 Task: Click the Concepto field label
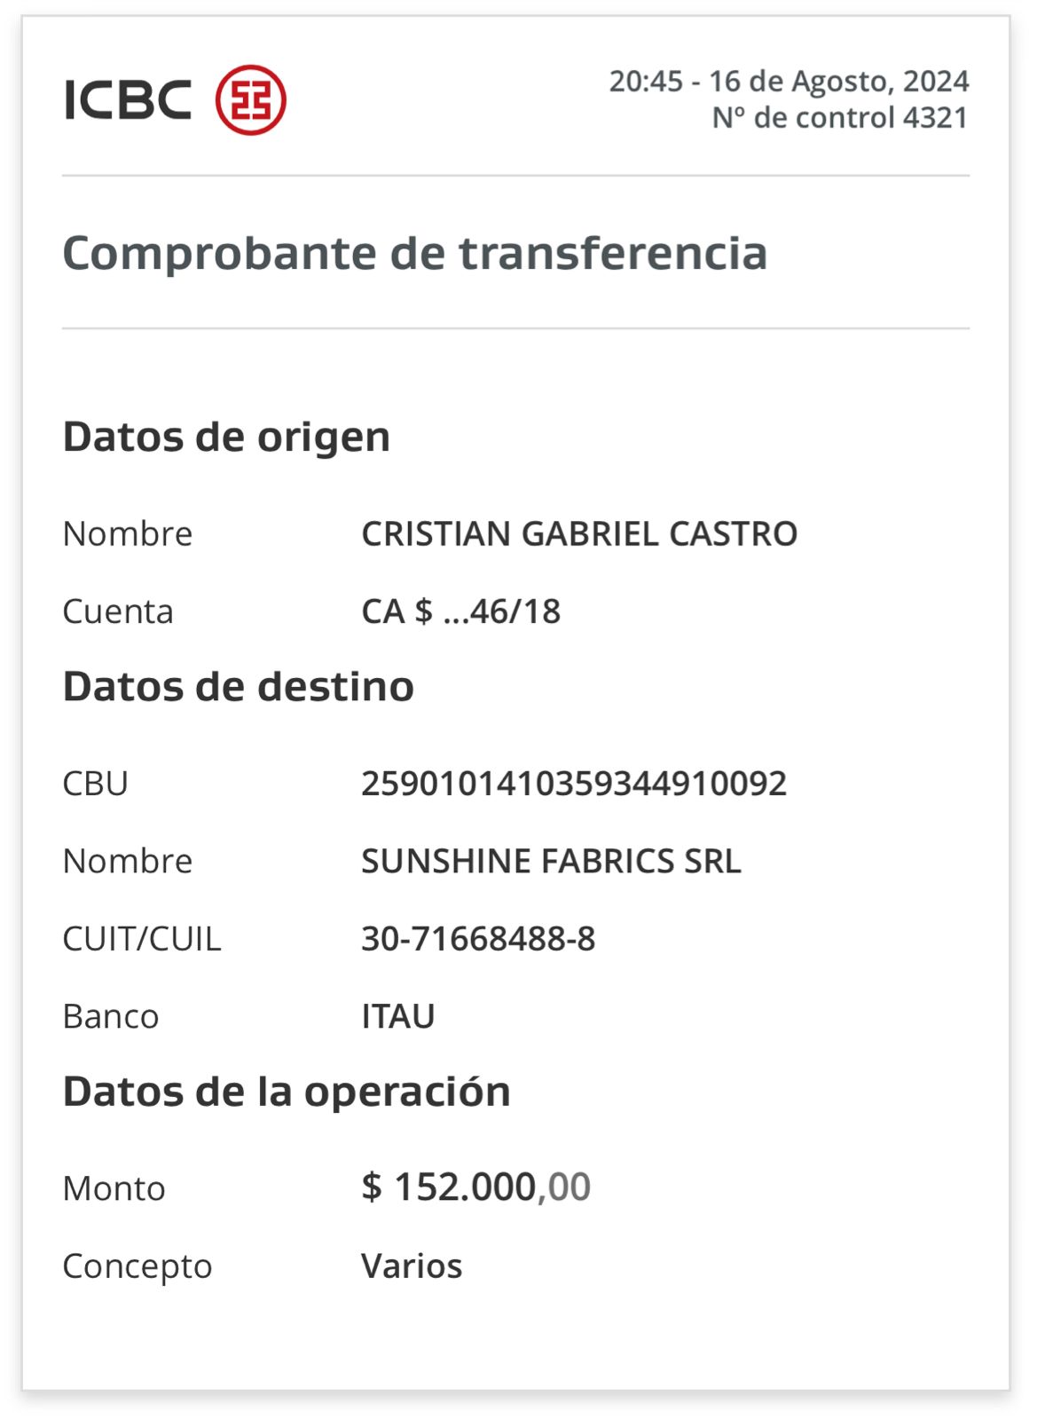pyautogui.click(x=137, y=1266)
